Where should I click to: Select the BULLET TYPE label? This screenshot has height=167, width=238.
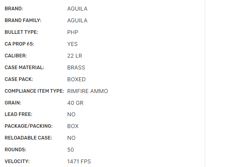point(21,32)
